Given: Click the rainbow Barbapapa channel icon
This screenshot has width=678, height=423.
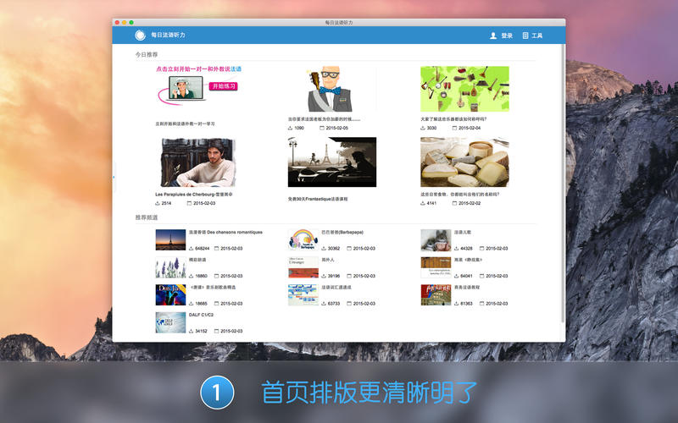Looking at the screenshot, I should click(303, 239).
